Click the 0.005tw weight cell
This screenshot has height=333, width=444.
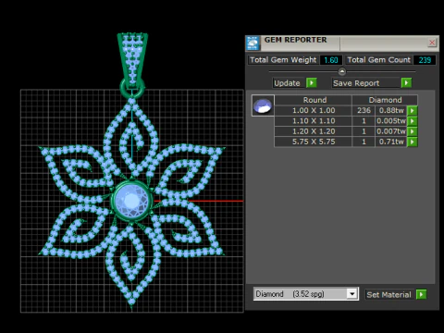tap(391, 121)
